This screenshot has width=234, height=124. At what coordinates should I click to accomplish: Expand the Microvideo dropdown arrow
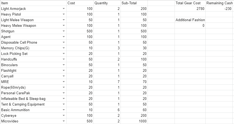(64, 121)
